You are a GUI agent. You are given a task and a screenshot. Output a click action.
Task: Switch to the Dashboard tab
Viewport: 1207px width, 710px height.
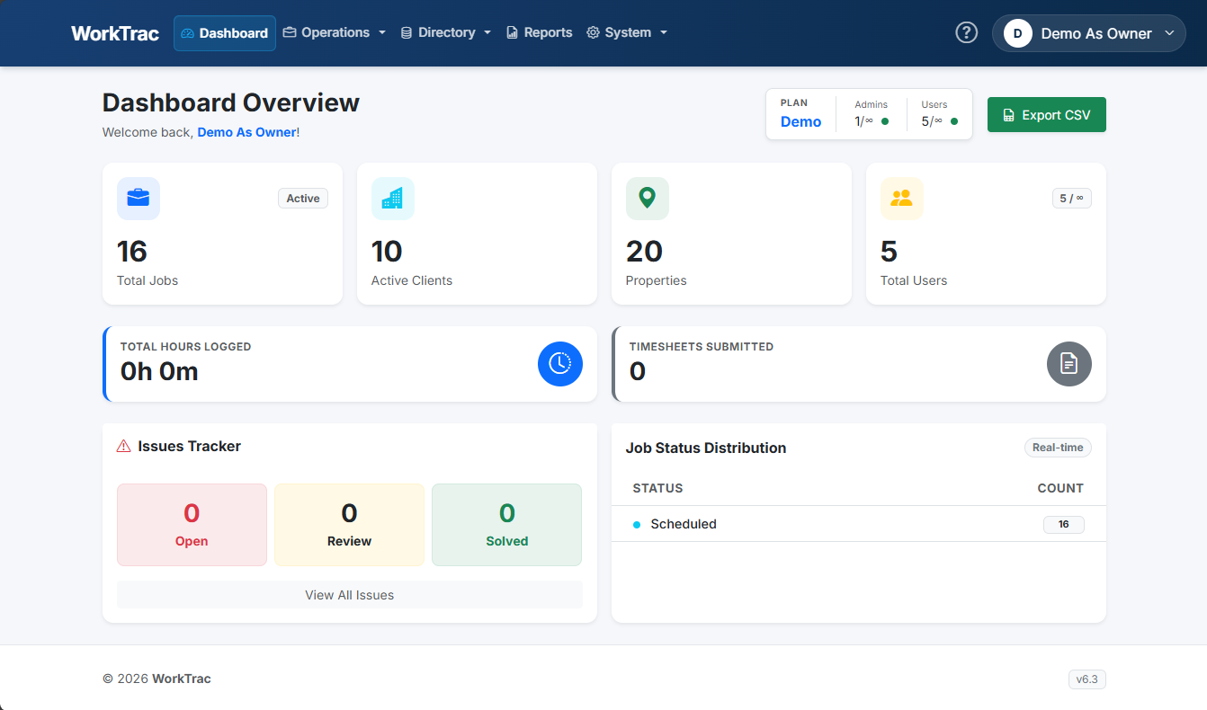(x=224, y=32)
